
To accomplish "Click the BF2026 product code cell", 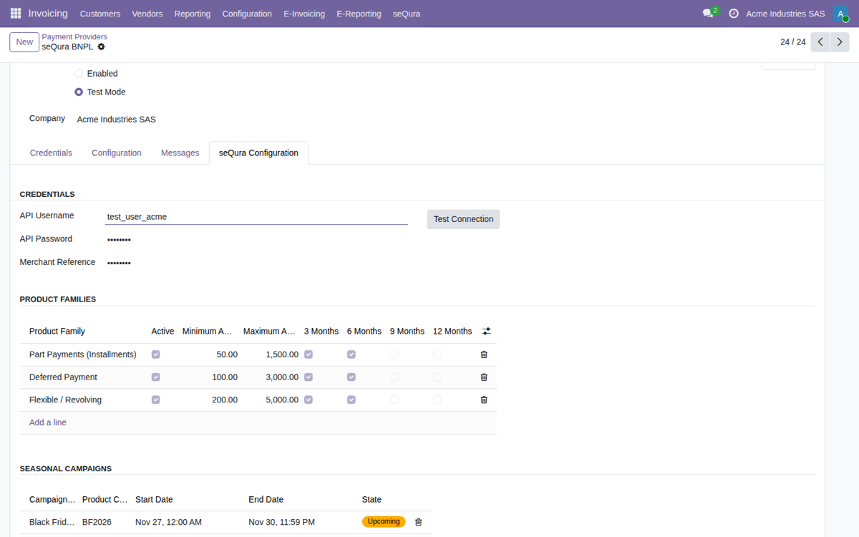I will 97,522.
